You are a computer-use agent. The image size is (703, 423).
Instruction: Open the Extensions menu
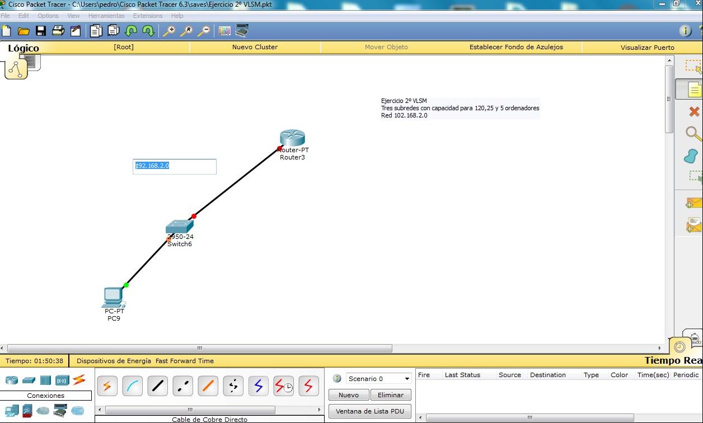coord(148,16)
